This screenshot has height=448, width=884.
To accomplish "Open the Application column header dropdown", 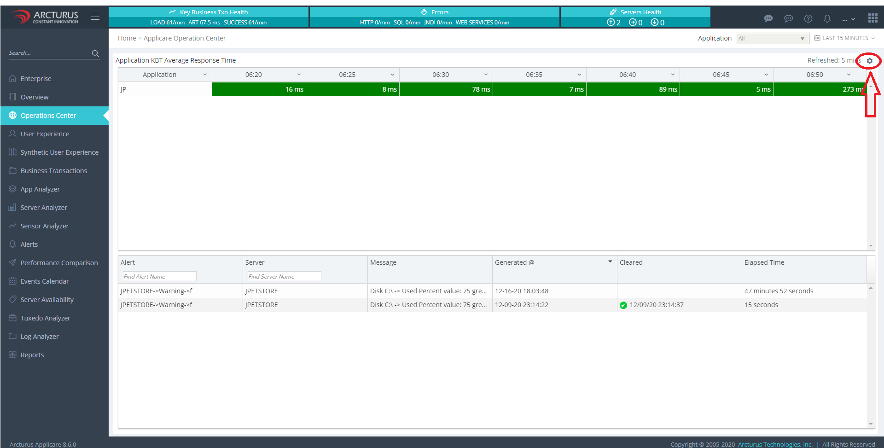I will click(x=205, y=75).
